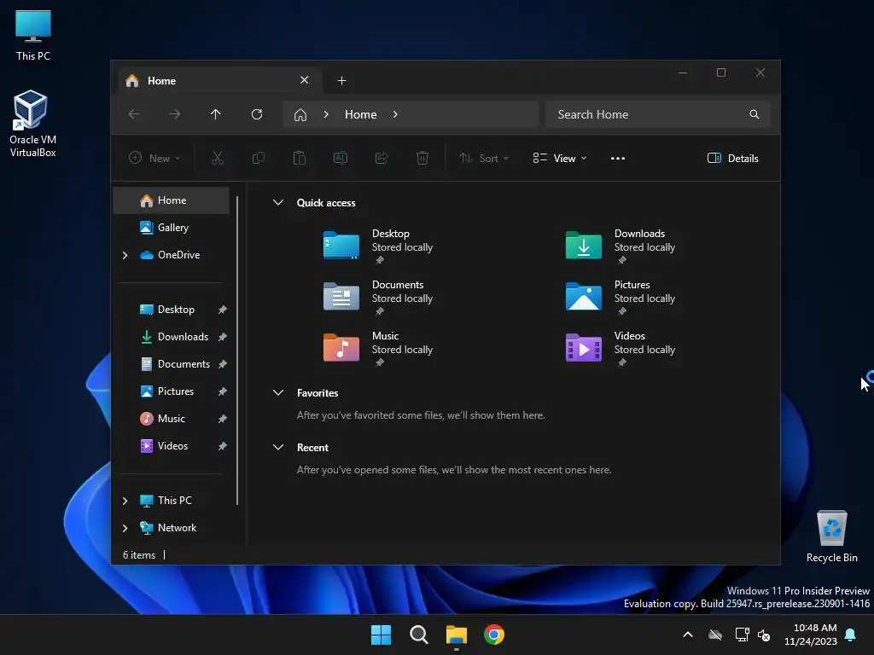Click the magnifier icon in Search Home box

755,114
